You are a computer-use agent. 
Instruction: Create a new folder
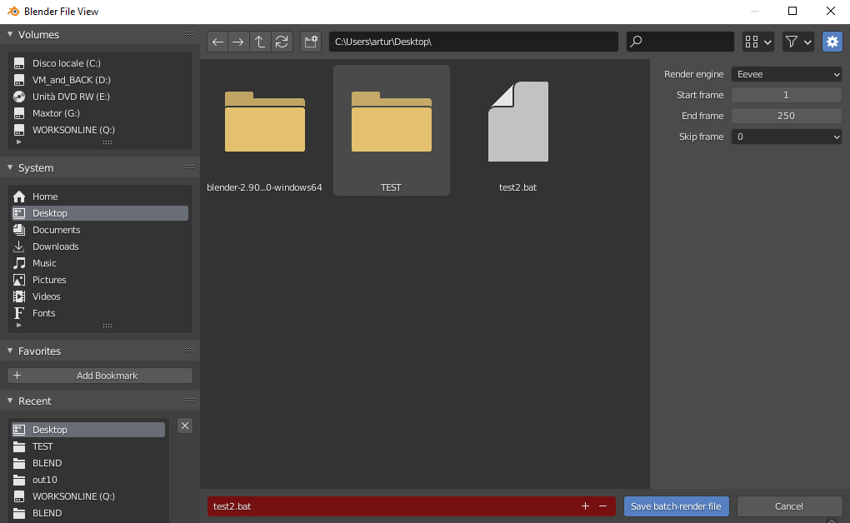coord(311,42)
